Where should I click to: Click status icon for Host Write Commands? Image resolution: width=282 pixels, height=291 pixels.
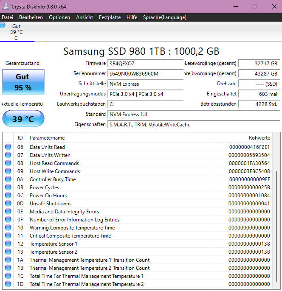coord(8,171)
